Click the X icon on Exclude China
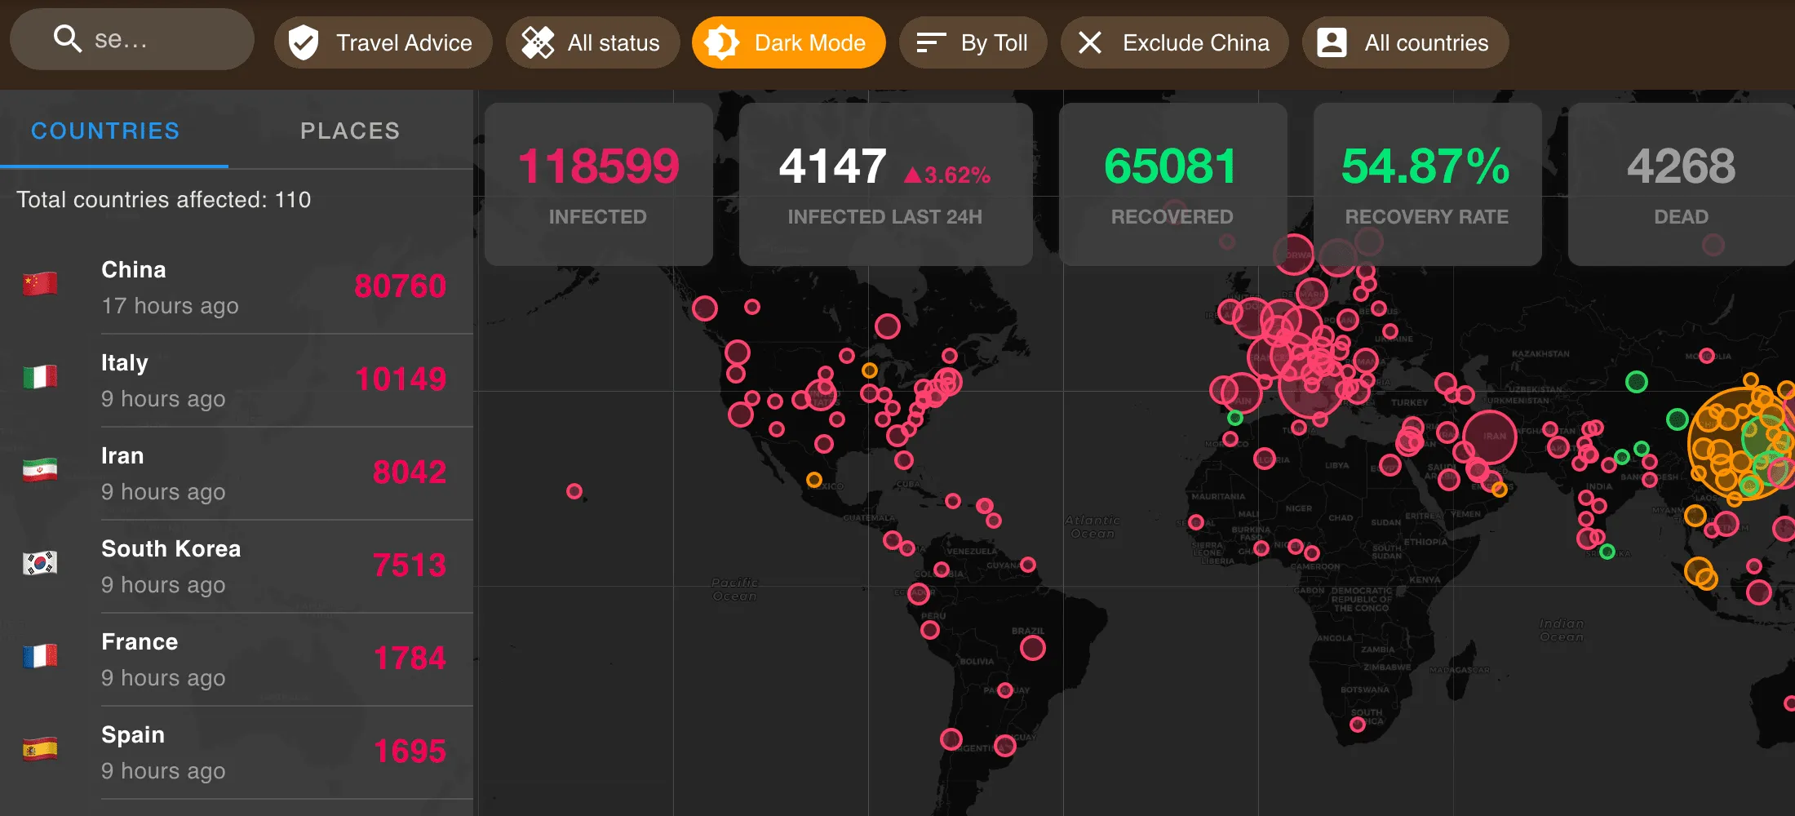Viewport: 1795px width, 816px height. (x=1089, y=42)
